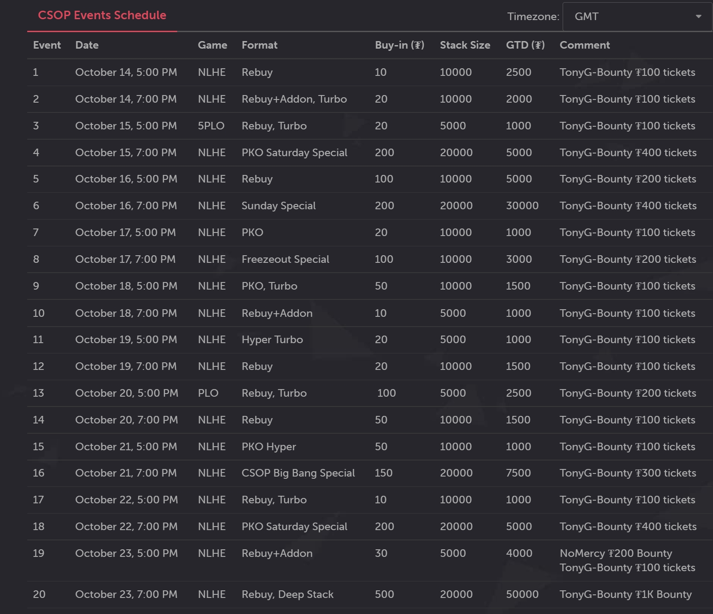Click the 4000 GTD value
Screen dimensions: 713x614
519,553
